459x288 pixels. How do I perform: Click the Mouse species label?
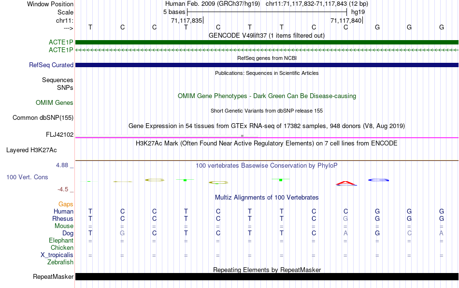pos(64,226)
